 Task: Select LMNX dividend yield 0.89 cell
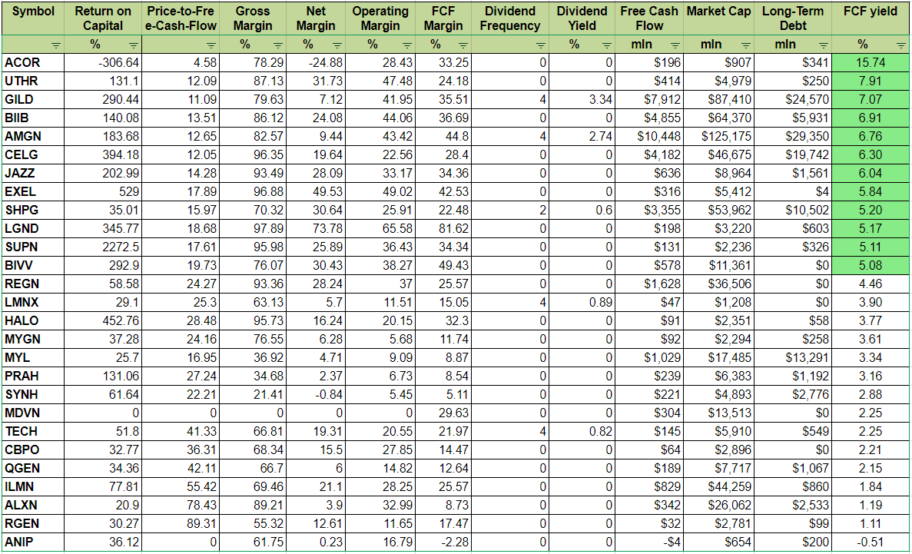[x=582, y=303]
